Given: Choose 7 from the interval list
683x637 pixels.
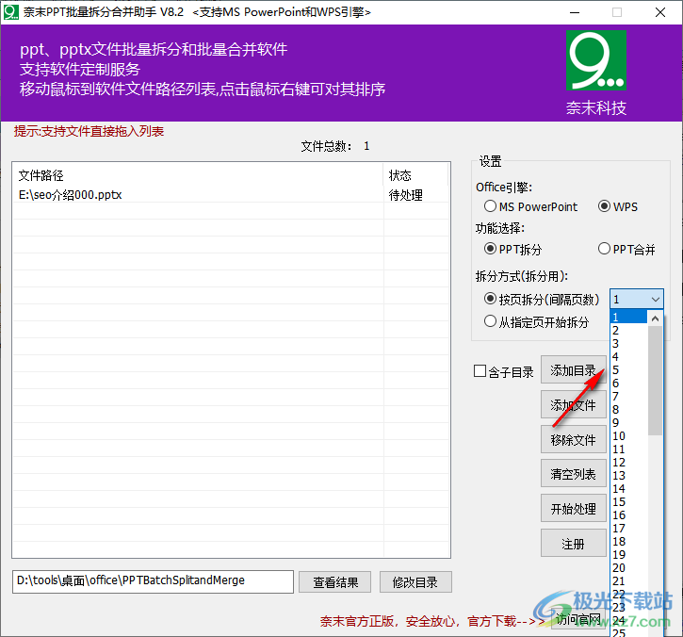Looking at the screenshot, I should [628, 397].
